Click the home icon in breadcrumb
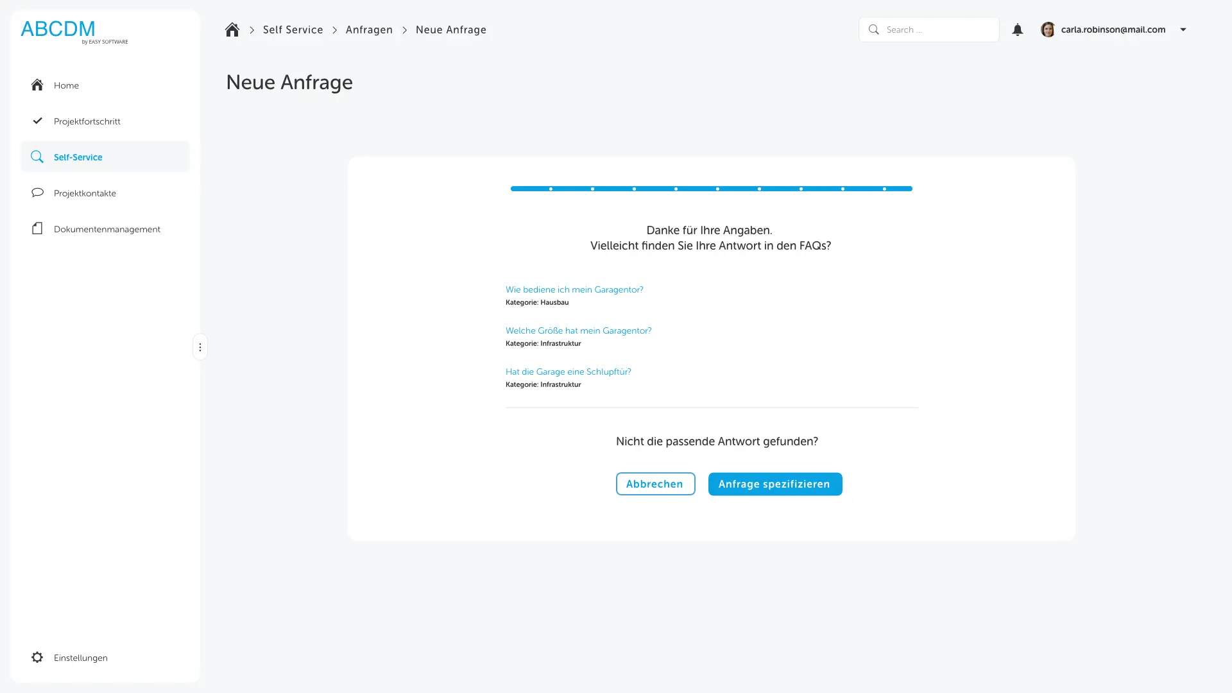The height and width of the screenshot is (693, 1232). pyautogui.click(x=232, y=30)
